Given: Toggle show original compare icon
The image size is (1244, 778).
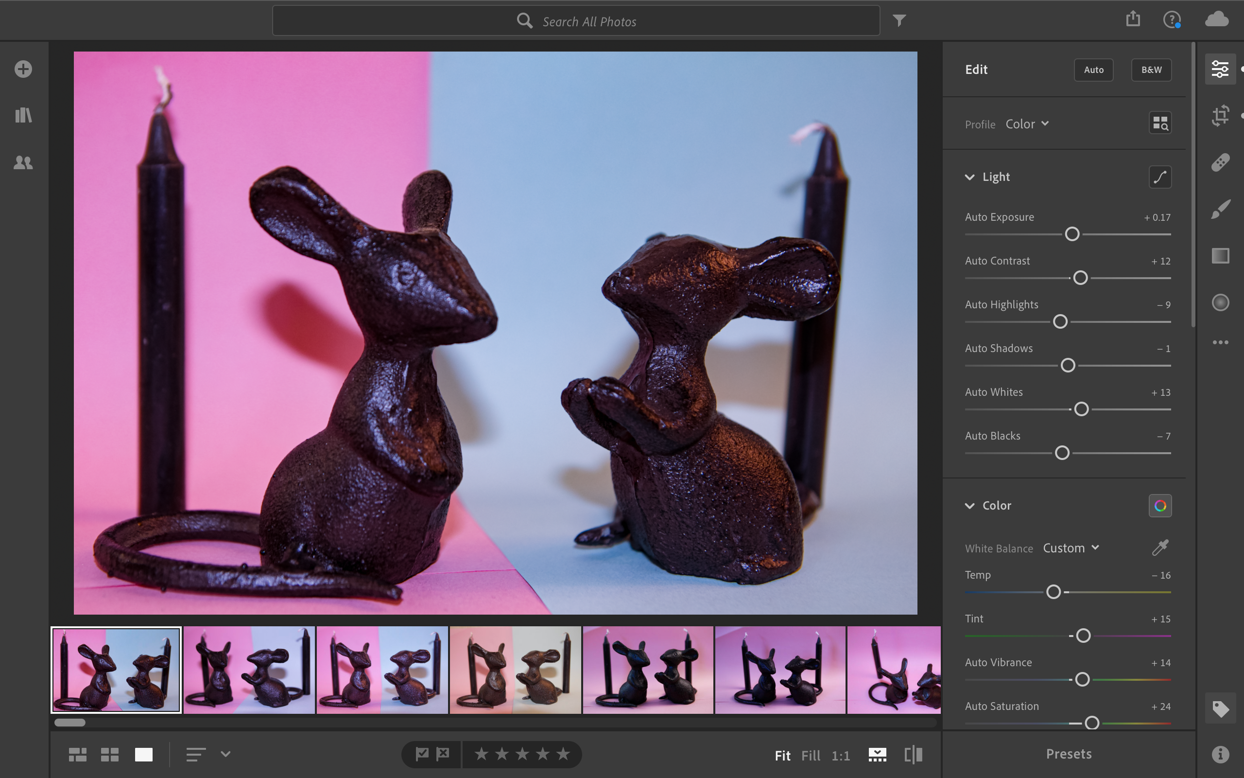Looking at the screenshot, I should 913,755.
